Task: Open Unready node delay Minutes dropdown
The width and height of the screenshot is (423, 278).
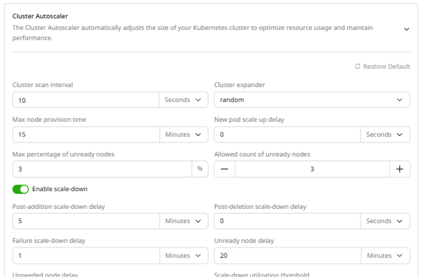Action: point(385,256)
